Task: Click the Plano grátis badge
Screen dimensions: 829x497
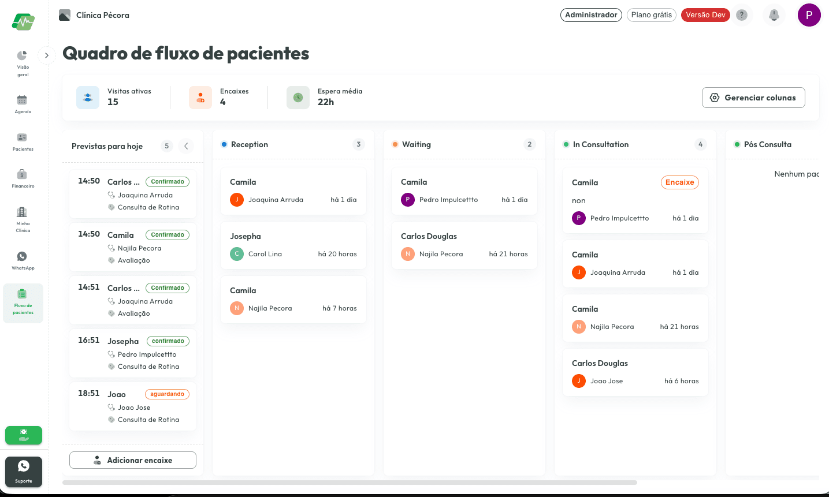Action: (x=652, y=15)
